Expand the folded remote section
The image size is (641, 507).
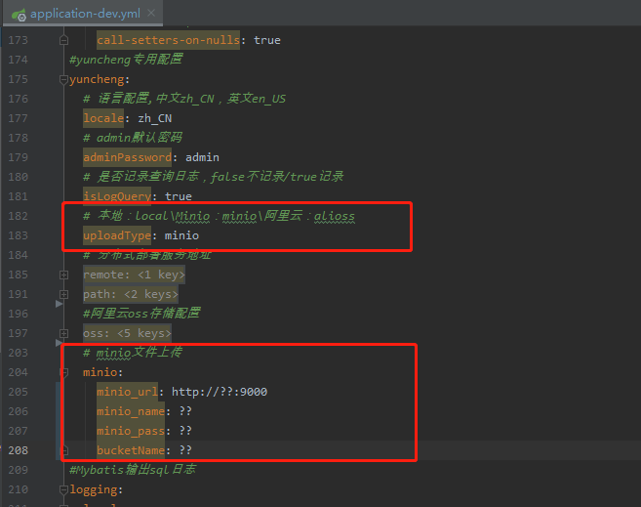pyautogui.click(x=63, y=275)
